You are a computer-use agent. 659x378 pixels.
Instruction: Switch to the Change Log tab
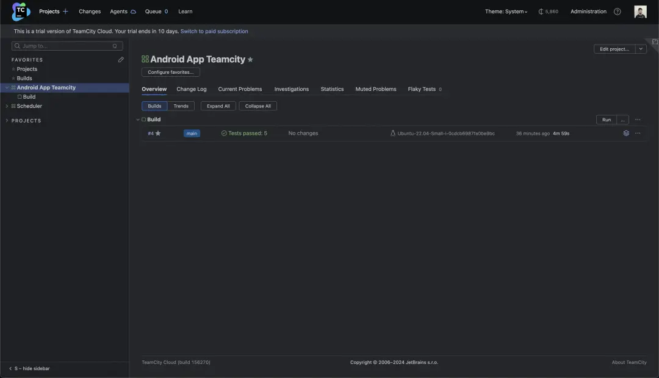pyautogui.click(x=192, y=89)
